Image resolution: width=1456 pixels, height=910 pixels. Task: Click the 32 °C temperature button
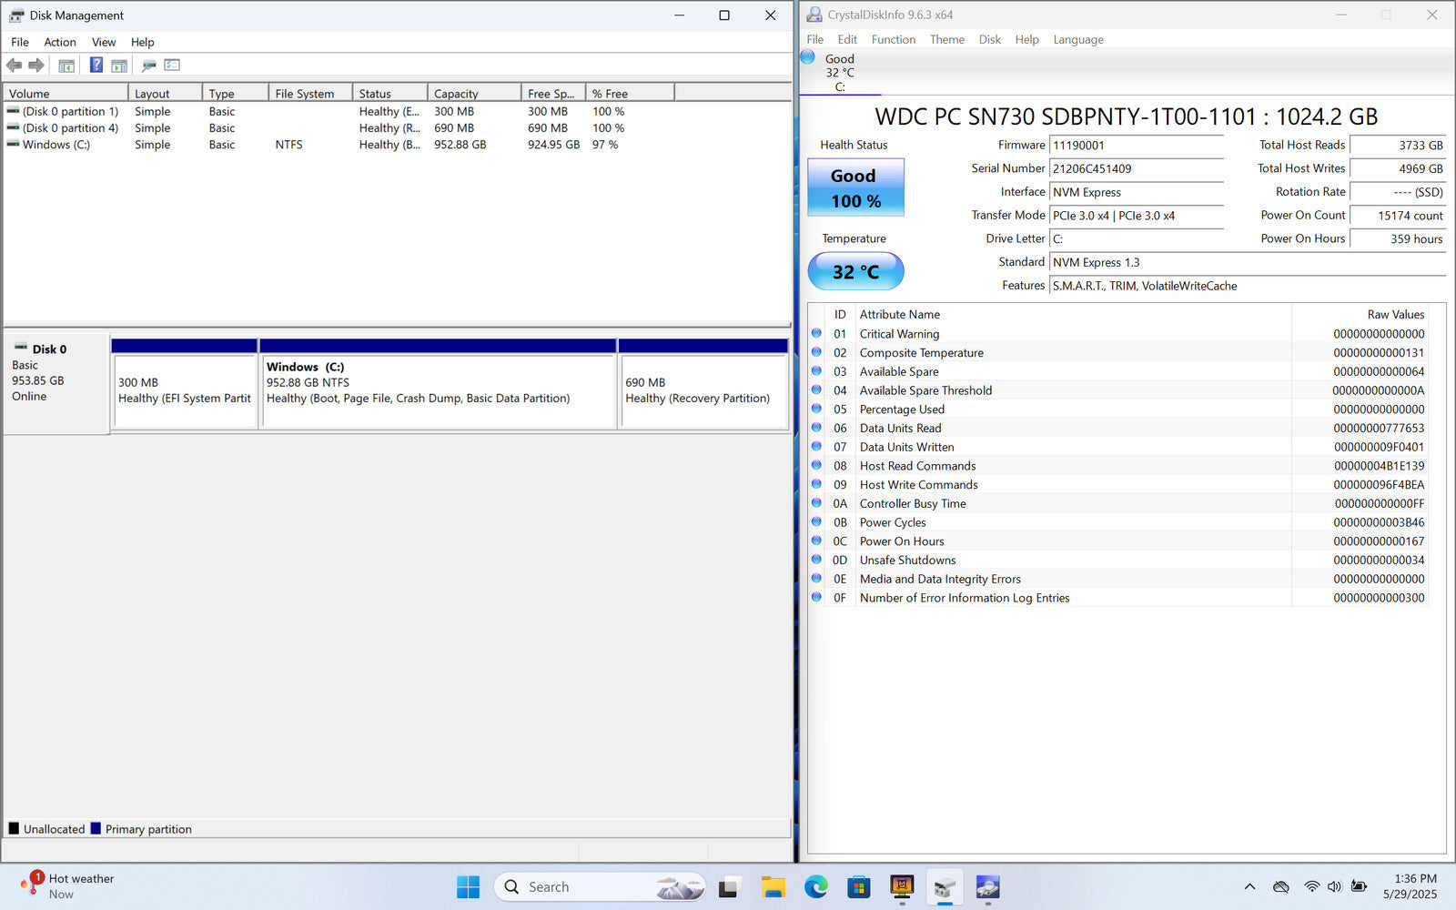point(855,272)
